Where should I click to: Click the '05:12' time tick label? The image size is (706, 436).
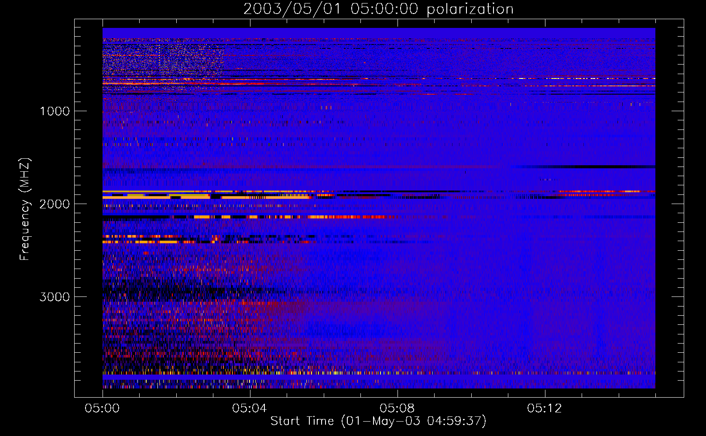tap(545, 408)
